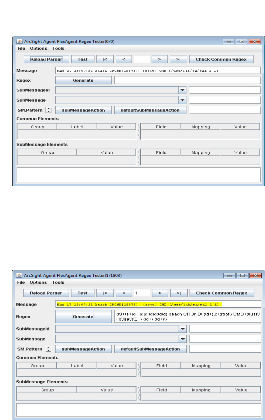
Task: Open File menu in the (0/0) window
Action: tap(21, 48)
